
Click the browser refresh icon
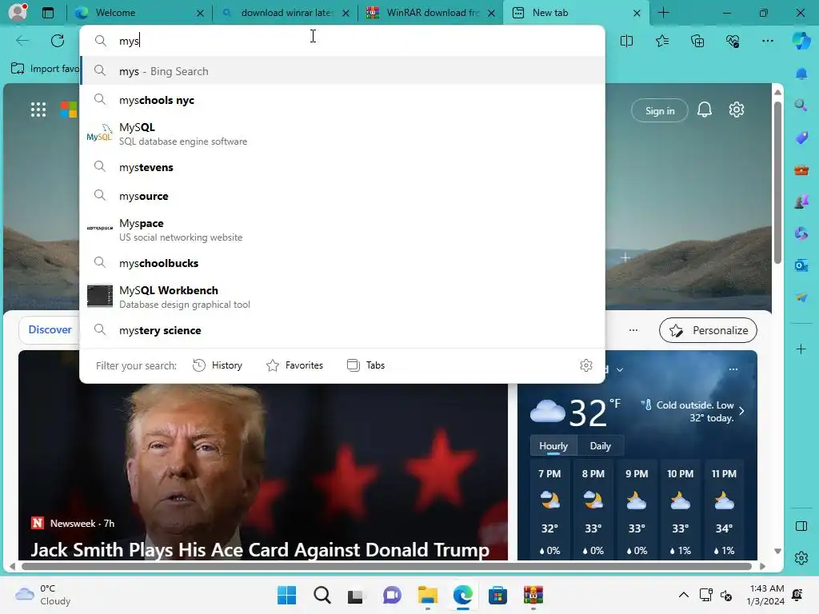pyautogui.click(x=58, y=41)
